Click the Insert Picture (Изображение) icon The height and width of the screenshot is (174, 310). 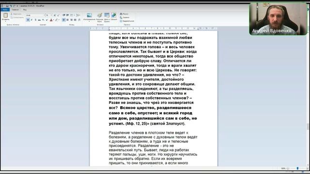click(89, 15)
